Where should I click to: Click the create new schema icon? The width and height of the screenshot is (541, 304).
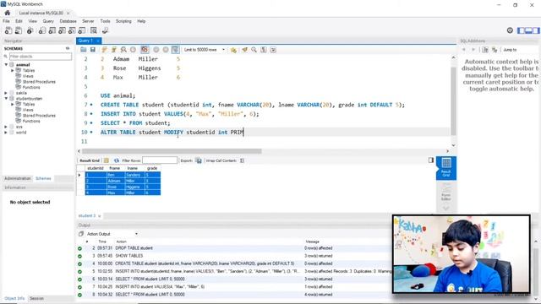pos(42,30)
